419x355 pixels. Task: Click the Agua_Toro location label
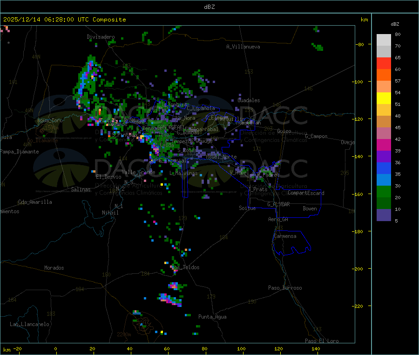pos(50,120)
